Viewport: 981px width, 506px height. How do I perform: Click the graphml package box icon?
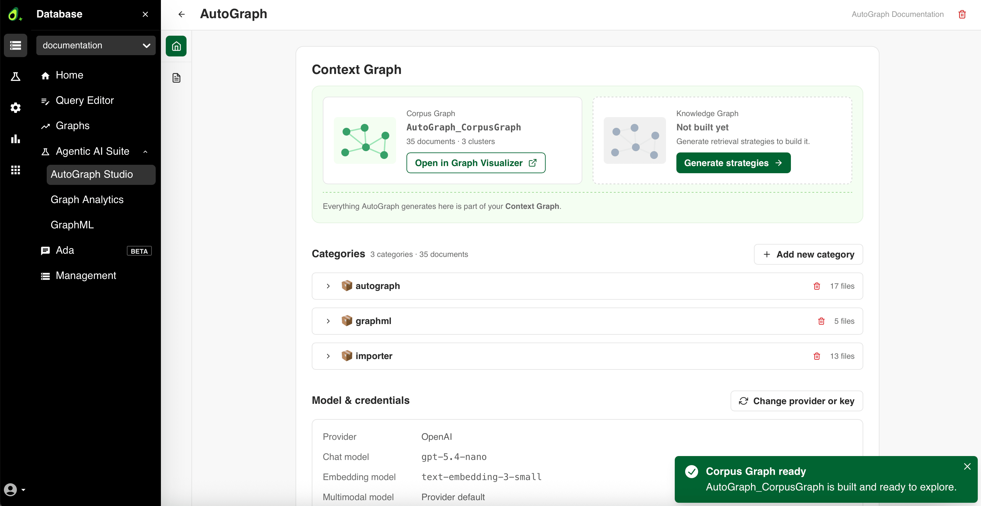346,320
